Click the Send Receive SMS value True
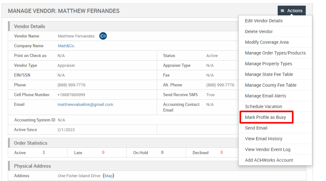Screen dimensions: 326x181 tap(210, 95)
